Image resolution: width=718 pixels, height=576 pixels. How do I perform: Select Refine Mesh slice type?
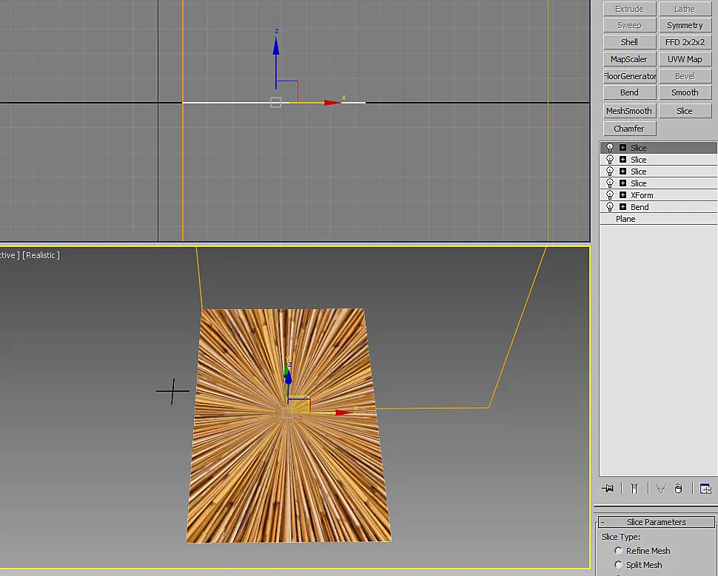619,550
